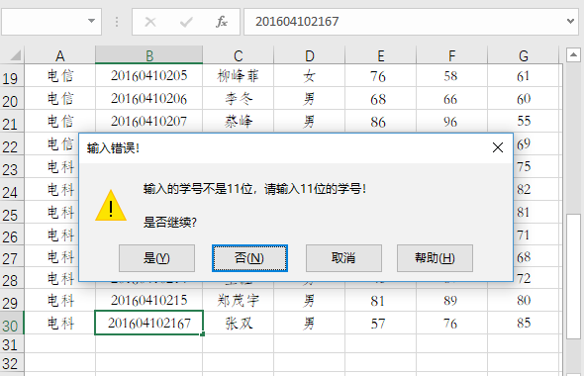Click the cancel (X) icon in formula bar
This screenshot has width=584, height=376.
(150, 22)
